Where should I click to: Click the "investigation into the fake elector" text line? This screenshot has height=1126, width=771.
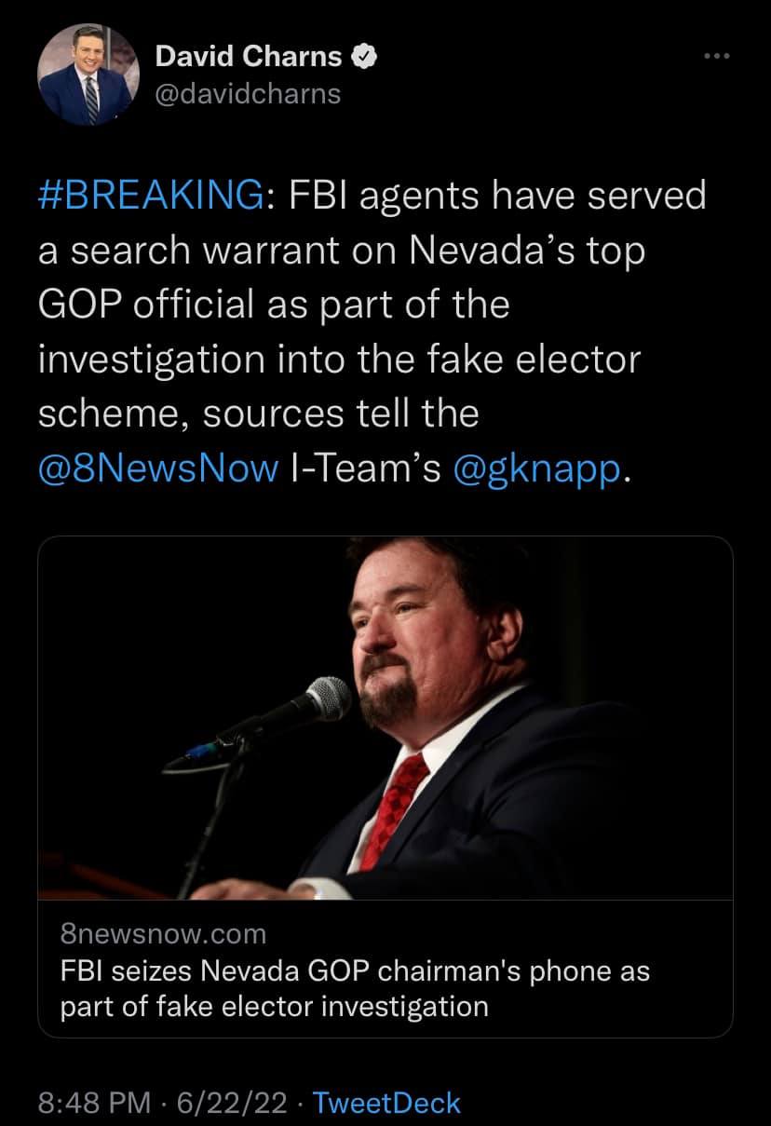[339, 360]
